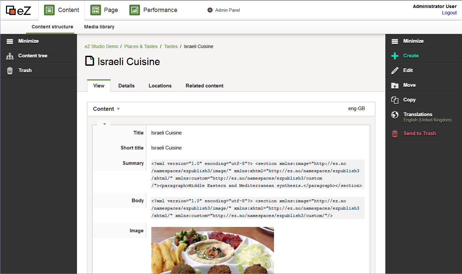Screen dimensions: 462x274
Task: Click the left sidebar Minimize icon
Action: click(10, 41)
